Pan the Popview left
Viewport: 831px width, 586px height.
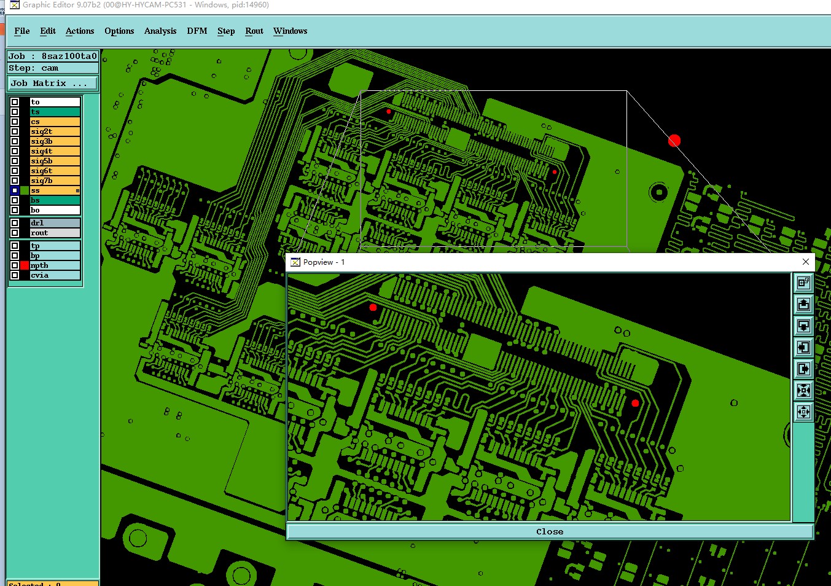[803, 347]
